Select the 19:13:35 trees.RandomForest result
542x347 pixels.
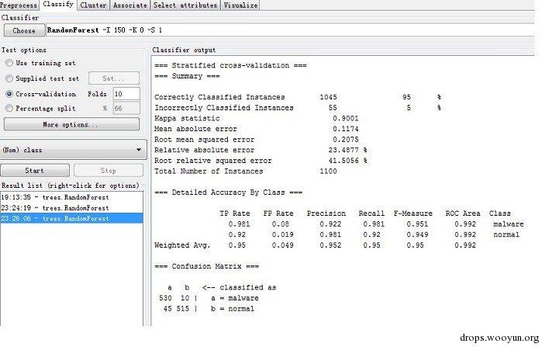[71, 197]
